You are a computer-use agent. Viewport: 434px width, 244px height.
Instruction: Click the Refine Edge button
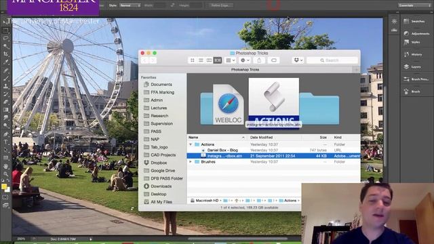220,5
